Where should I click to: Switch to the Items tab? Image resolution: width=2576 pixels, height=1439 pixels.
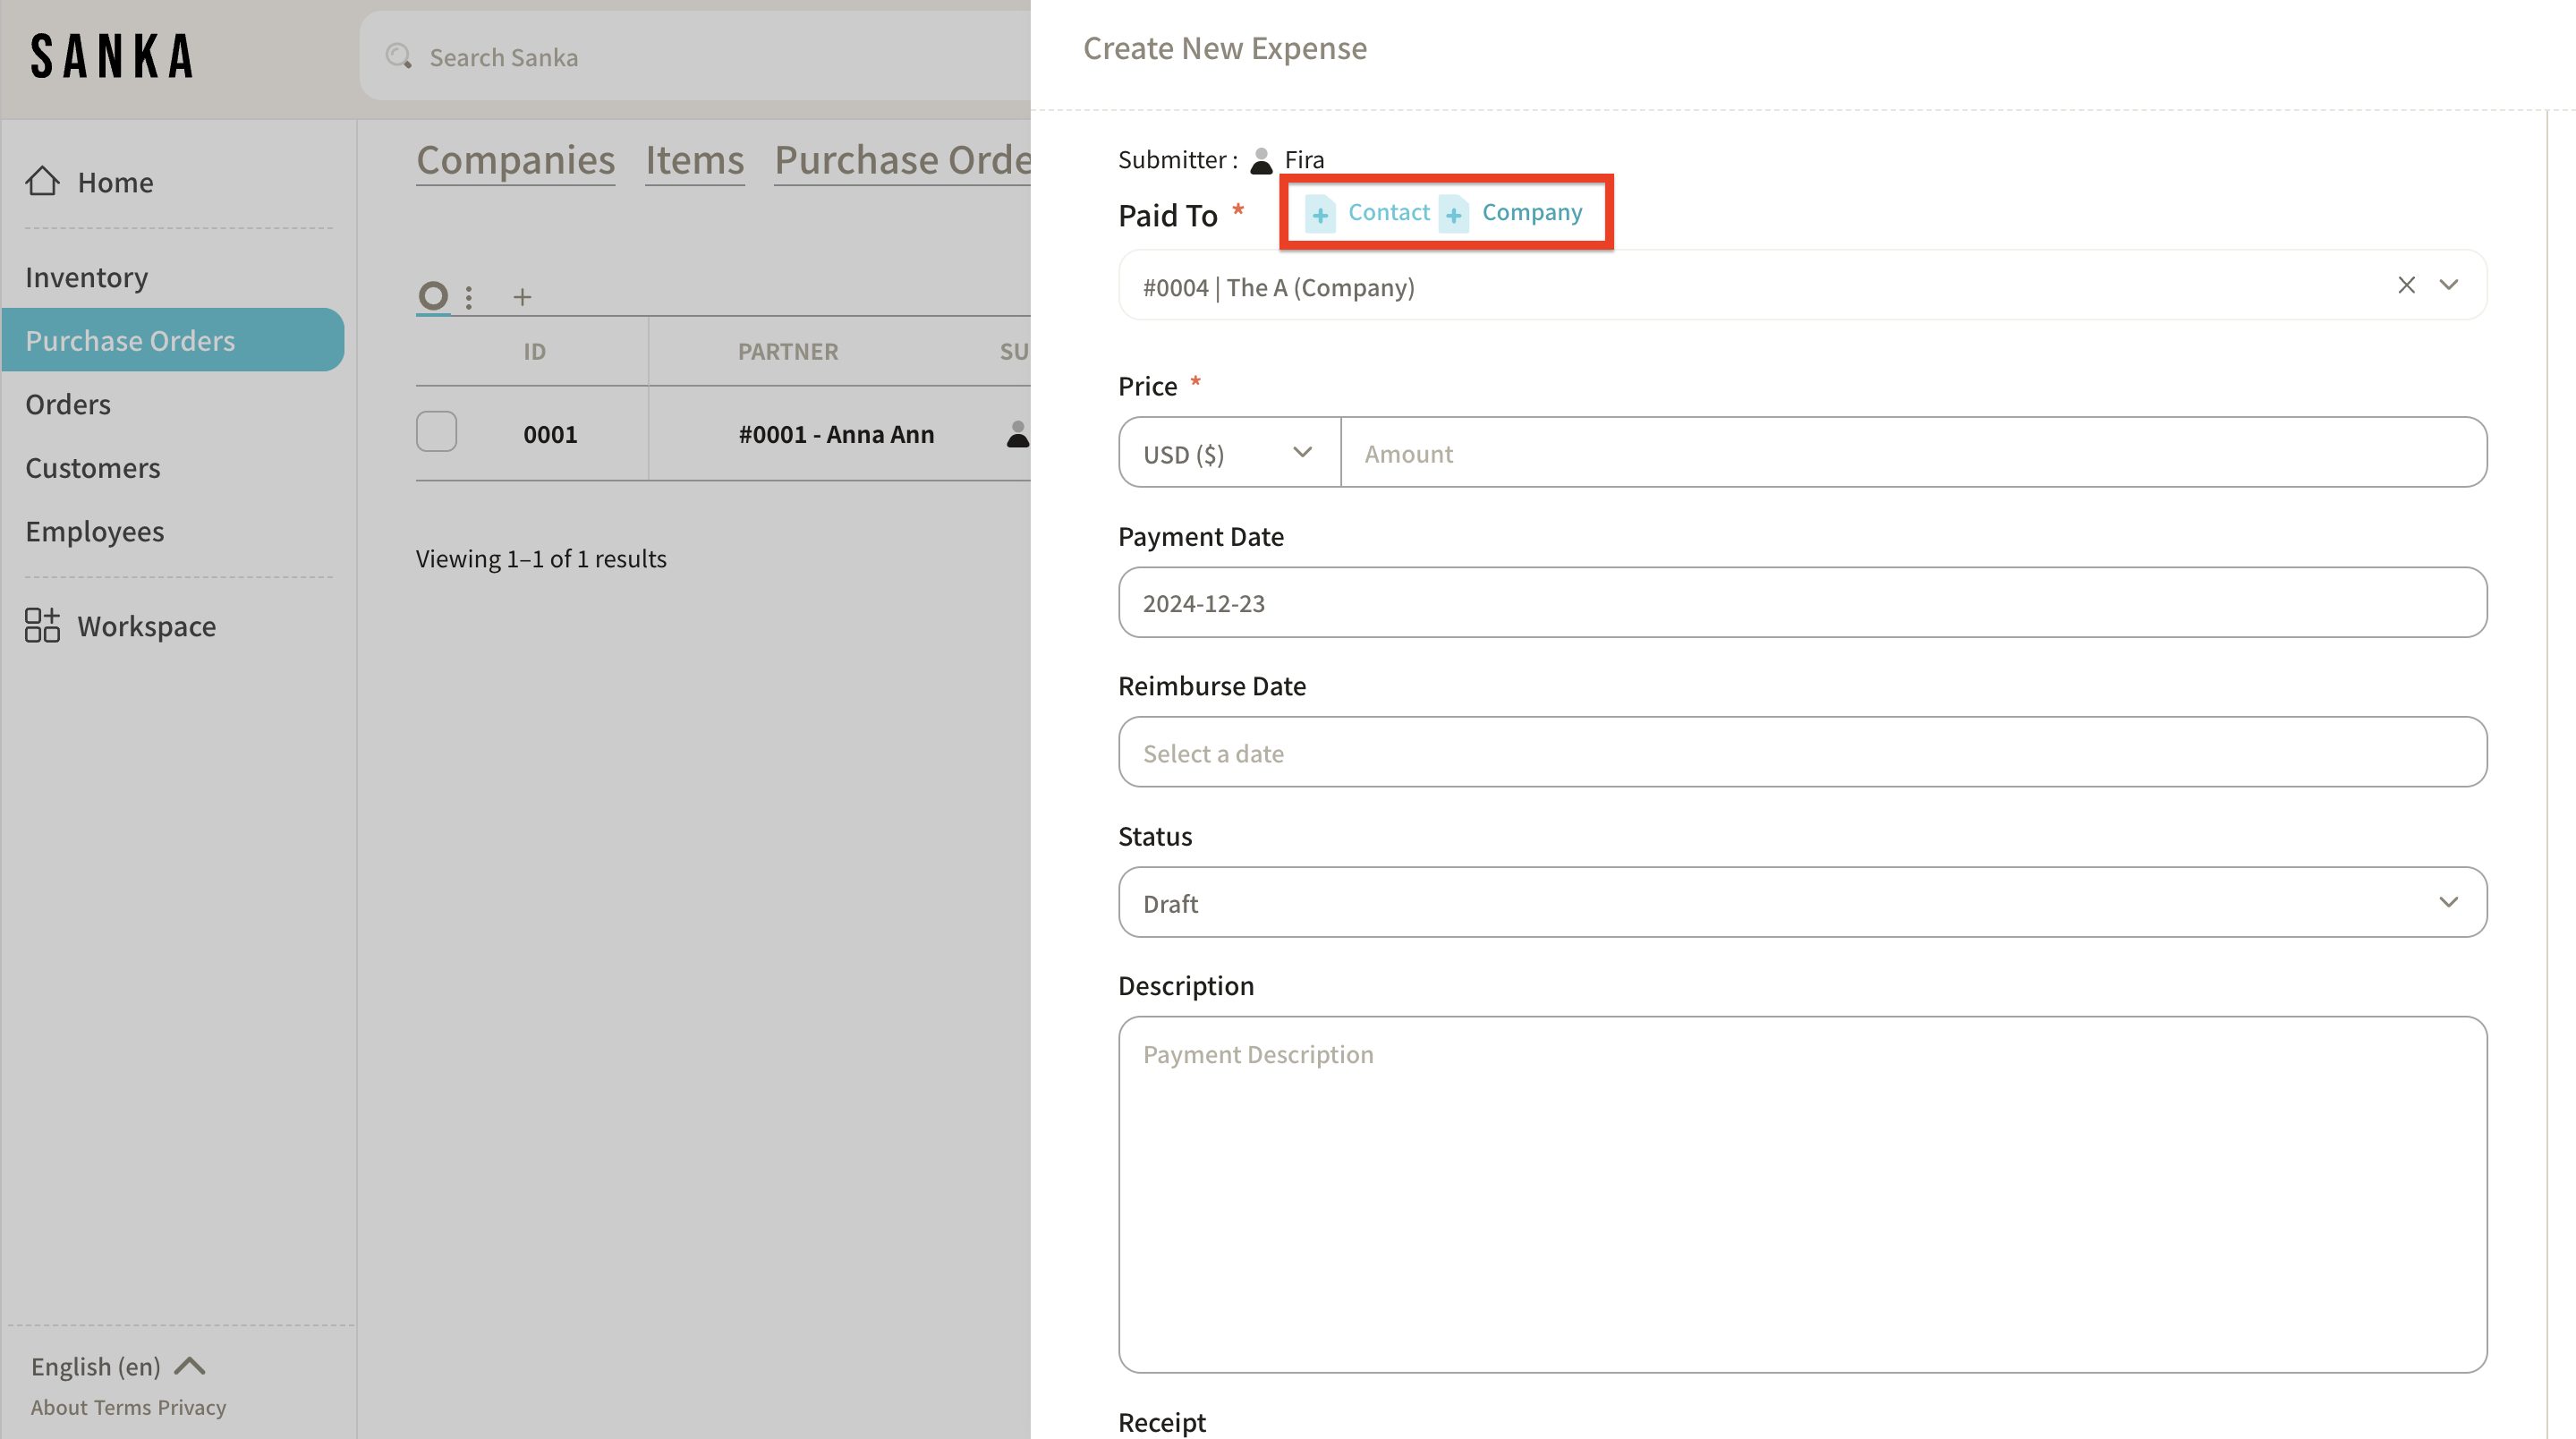click(694, 160)
